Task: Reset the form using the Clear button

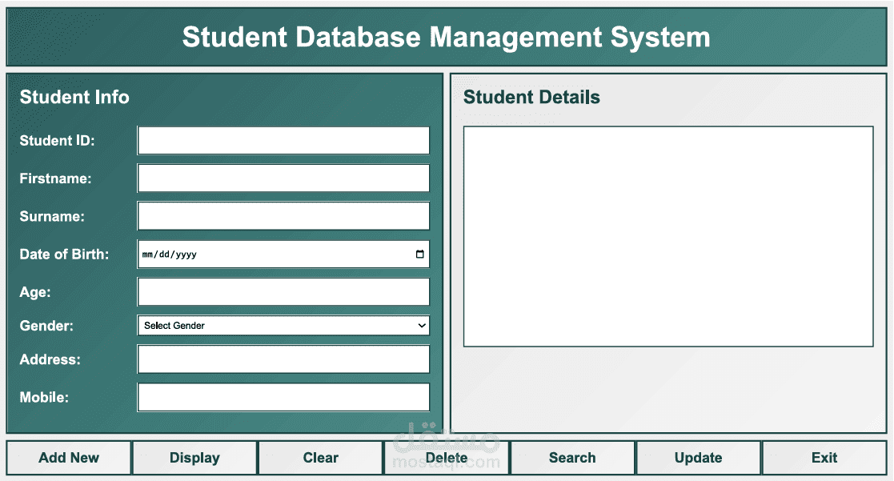Action: tap(320, 458)
